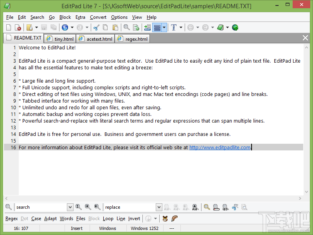Toggle the Regex search option

pyautogui.click(x=12, y=219)
